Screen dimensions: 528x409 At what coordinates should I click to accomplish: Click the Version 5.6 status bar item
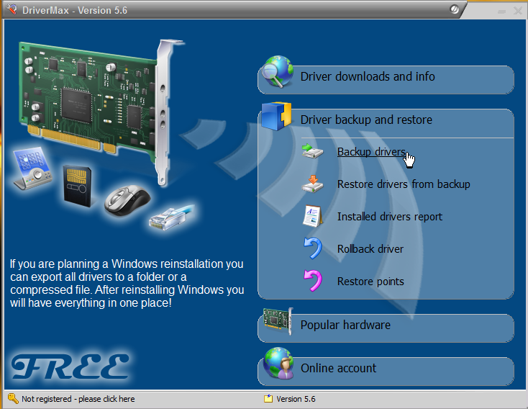pyautogui.click(x=296, y=399)
